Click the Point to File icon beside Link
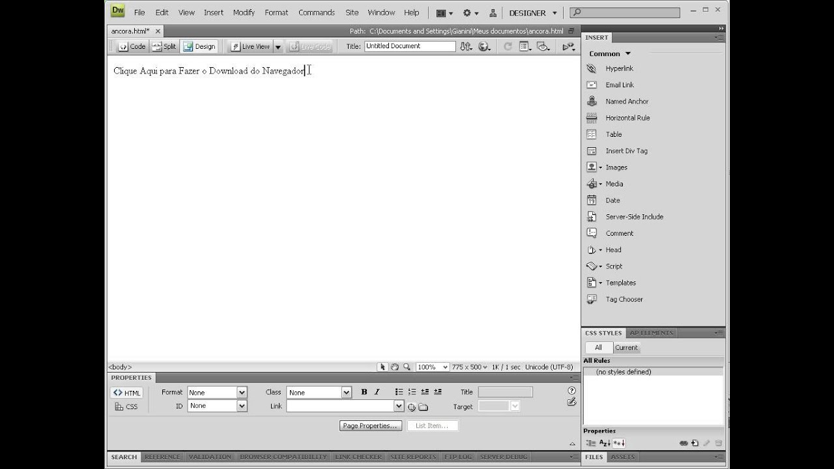Screen dimensions: 834x469 [412, 407]
